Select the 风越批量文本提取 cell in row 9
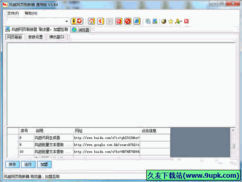 pyautogui.click(x=53, y=145)
